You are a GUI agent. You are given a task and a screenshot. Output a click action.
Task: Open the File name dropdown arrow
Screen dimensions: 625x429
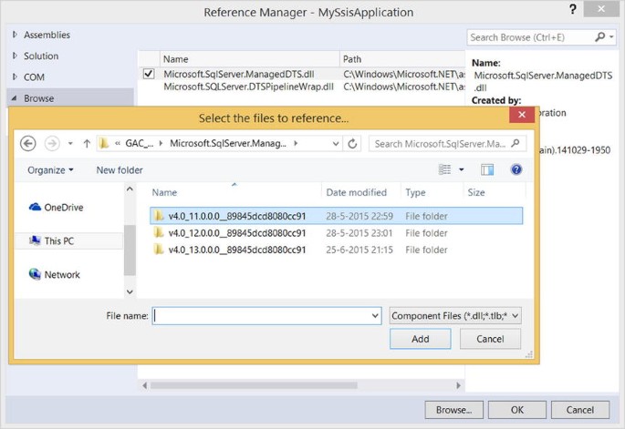(375, 316)
